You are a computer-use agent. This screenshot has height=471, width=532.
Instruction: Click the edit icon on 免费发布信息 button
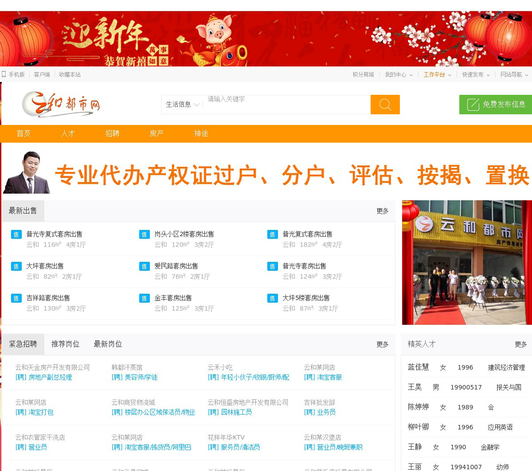[473, 105]
